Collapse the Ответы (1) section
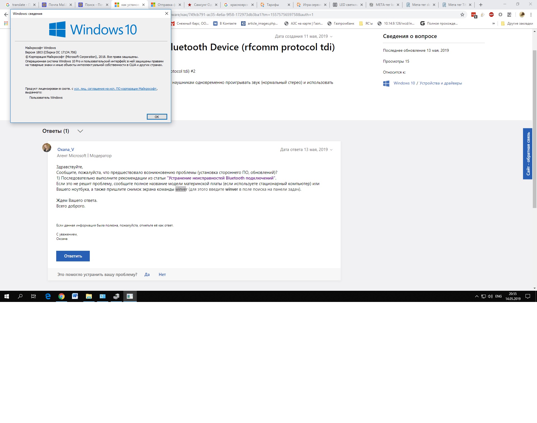The height and width of the screenshot is (423, 537). (x=80, y=131)
